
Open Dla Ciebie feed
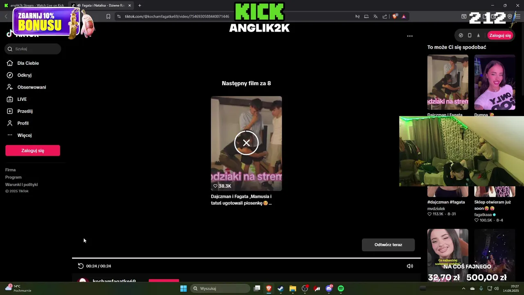pos(28,63)
